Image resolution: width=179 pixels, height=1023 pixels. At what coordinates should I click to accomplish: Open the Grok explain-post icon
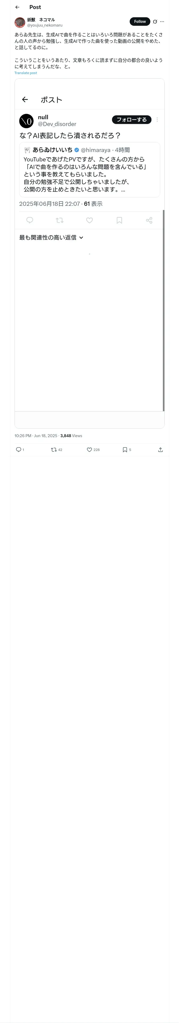point(155,22)
